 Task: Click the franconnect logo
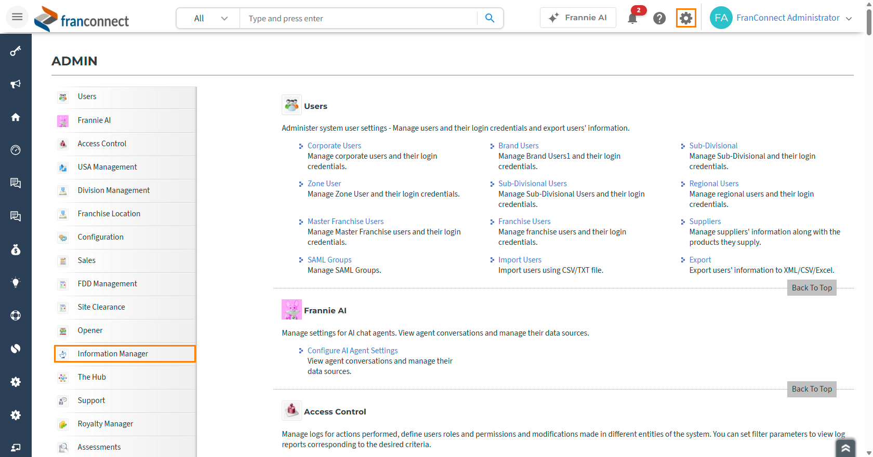pyautogui.click(x=82, y=19)
